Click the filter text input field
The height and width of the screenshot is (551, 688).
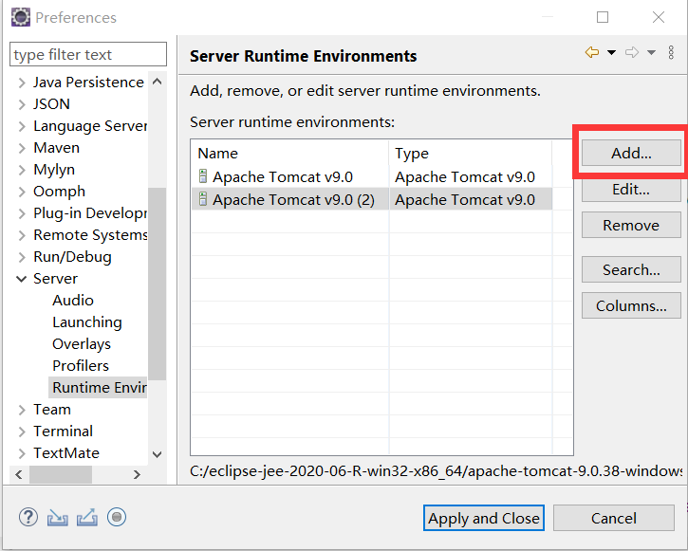click(88, 55)
